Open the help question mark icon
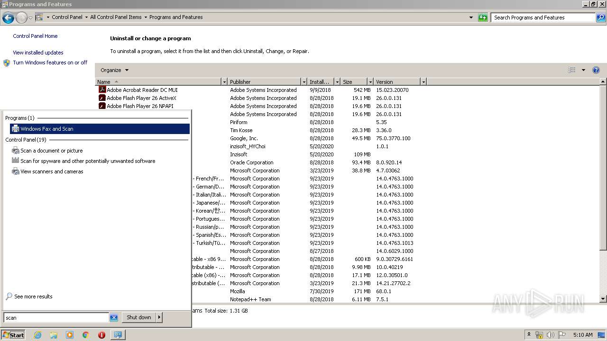Viewport: 607px width, 341px height. click(x=596, y=70)
